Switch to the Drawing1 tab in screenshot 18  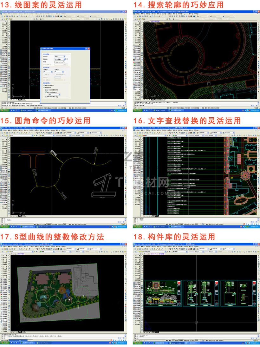146,254
